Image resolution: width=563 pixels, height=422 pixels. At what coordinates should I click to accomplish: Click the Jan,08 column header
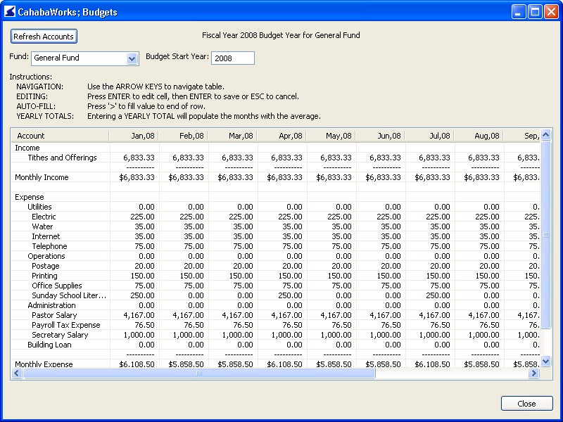(x=133, y=135)
